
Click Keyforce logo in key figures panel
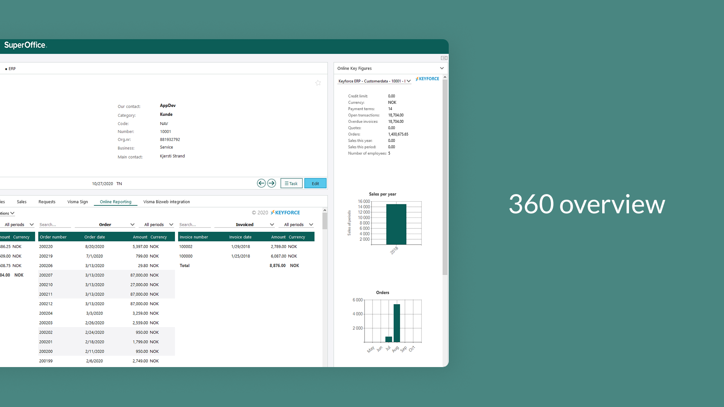427,79
